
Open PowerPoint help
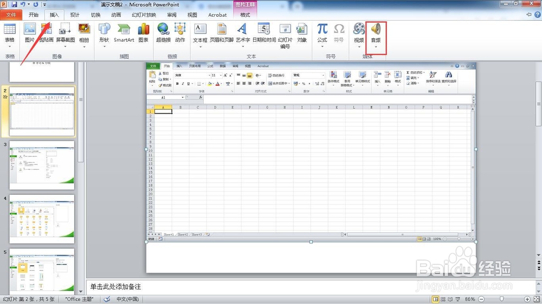pos(538,15)
